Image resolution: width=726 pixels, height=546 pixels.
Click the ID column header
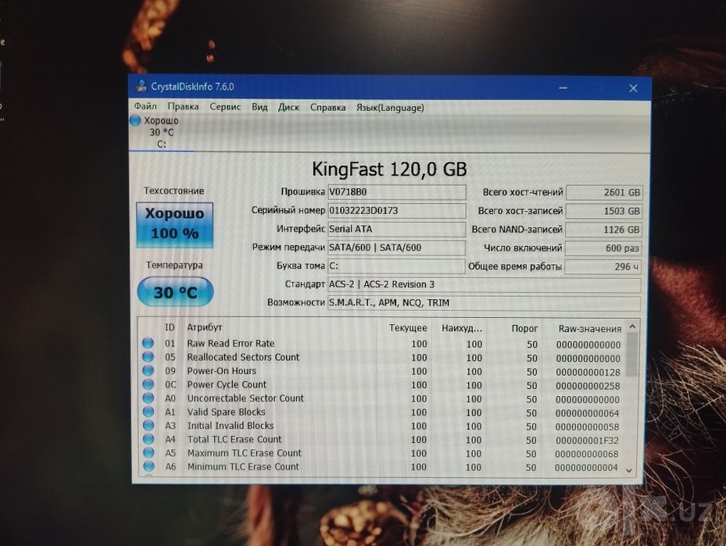pyautogui.click(x=170, y=327)
